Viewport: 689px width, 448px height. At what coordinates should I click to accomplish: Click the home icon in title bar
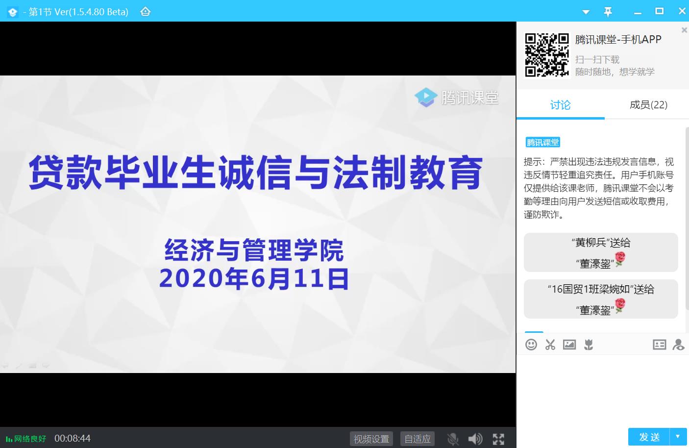(146, 12)
